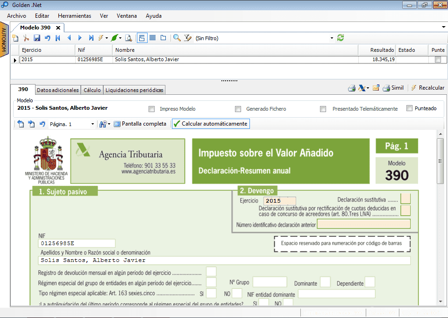Save with the floppy disk icon
Screen dimensions: 448x318
[36, 38]
